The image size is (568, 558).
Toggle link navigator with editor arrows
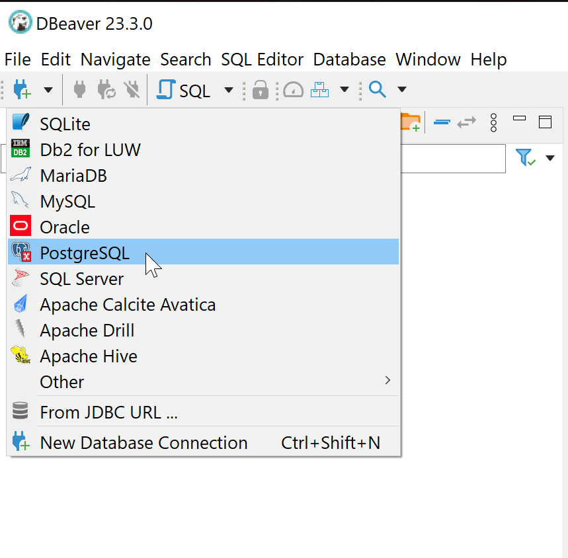(x=467, y=122)
